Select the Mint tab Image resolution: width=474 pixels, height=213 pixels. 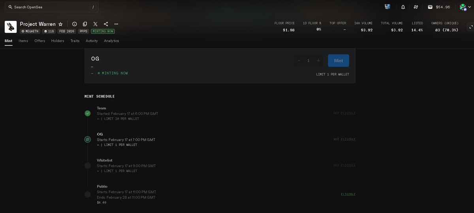click(x=9, y=41)
